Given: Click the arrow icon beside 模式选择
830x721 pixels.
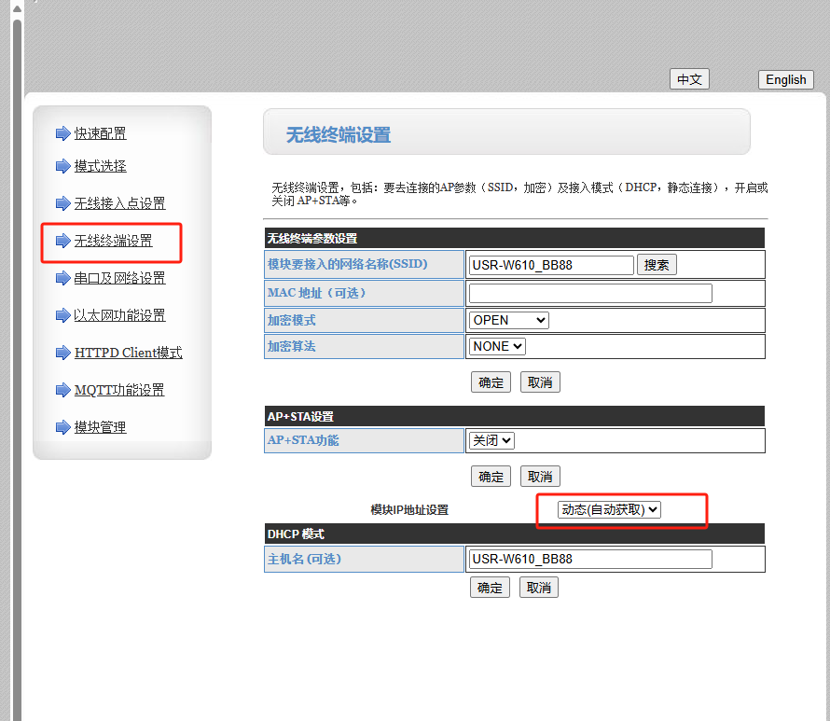Looking at the screenshot, I should click(x=63, y=166).
